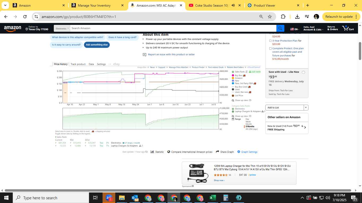Click the Windows taskbar search box

[51, 198]
